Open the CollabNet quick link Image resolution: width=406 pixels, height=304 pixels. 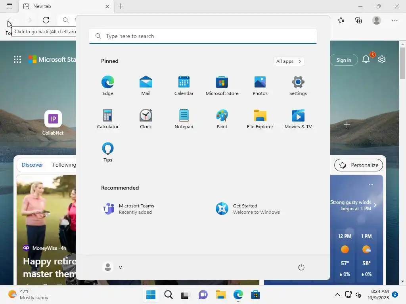point(53,123)
